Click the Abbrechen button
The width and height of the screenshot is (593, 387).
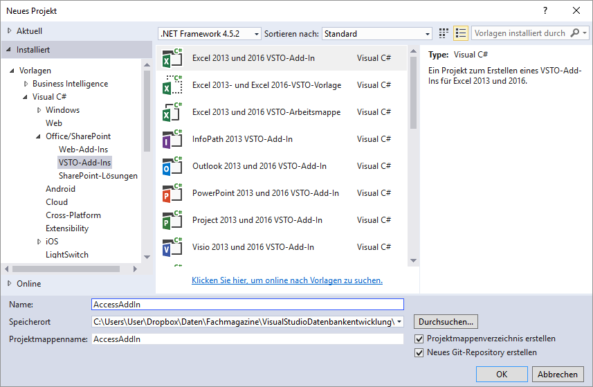(x=558, y=374)
